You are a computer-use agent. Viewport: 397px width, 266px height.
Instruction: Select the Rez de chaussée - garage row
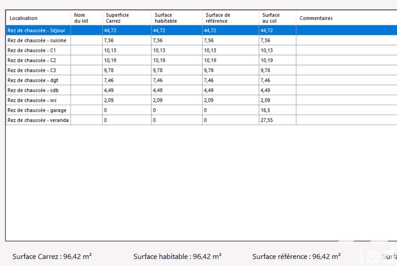click(38, 110)
